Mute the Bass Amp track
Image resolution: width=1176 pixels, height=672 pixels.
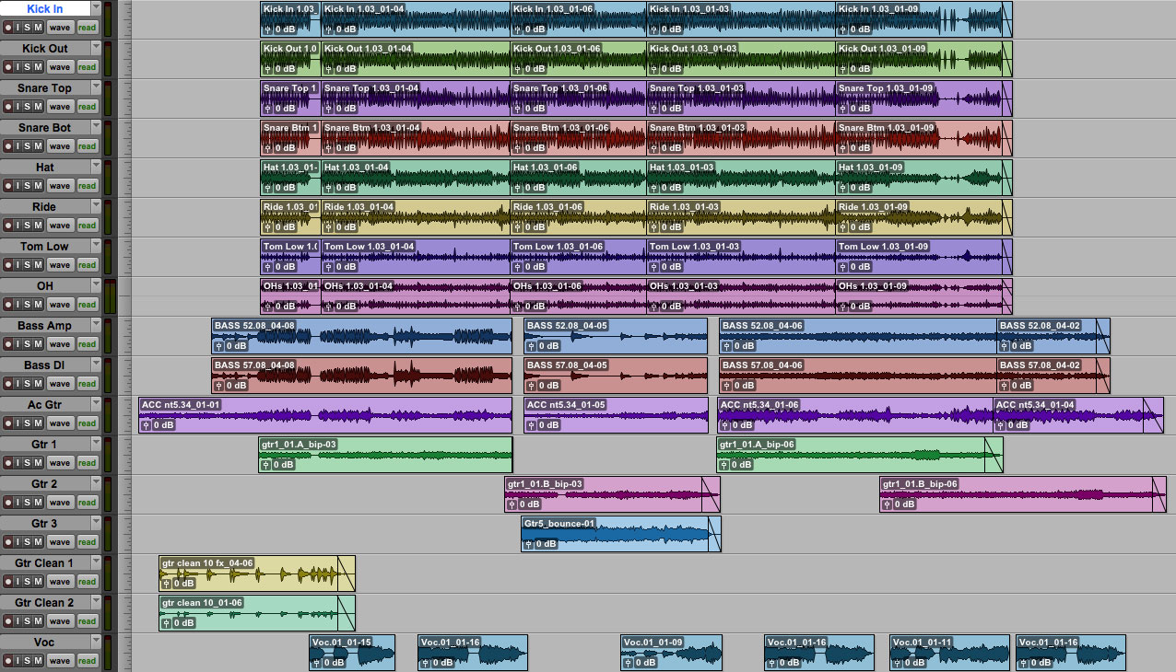point(38,343)
